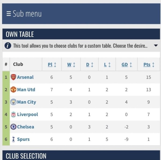This screenshot has width=161, height=160.
Task: Open the Sub menu hamburger icon
Action: [9, 14]
